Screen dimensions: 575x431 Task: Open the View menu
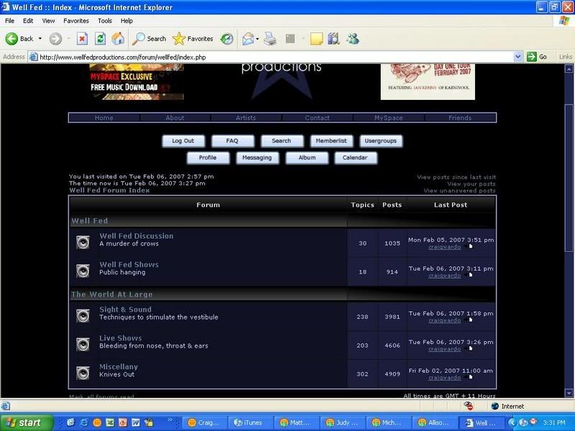point(48,21)
